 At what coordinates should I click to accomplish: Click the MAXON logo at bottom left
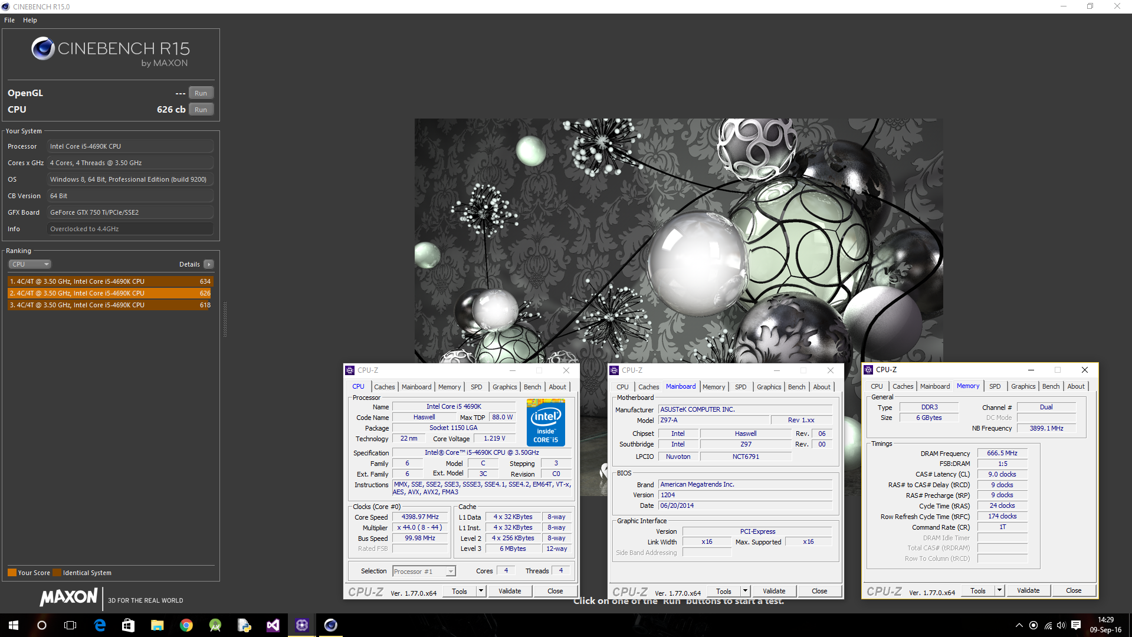[x=69, y=597]
